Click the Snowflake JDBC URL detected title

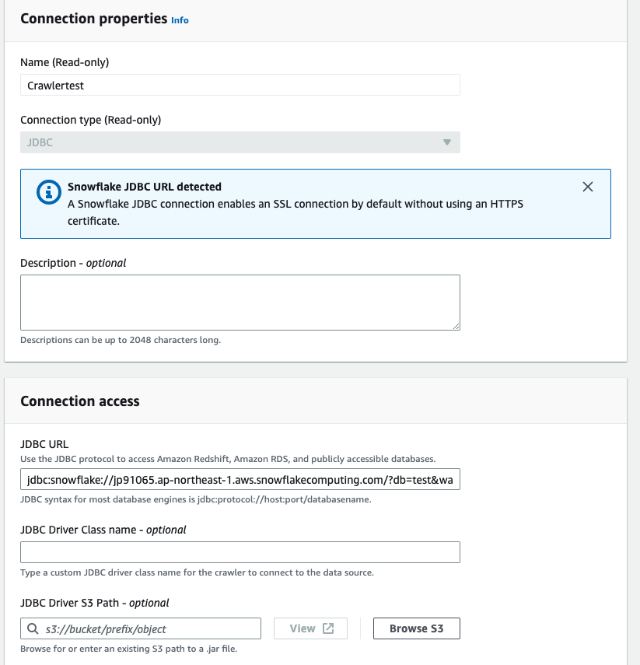coord(144,187)
